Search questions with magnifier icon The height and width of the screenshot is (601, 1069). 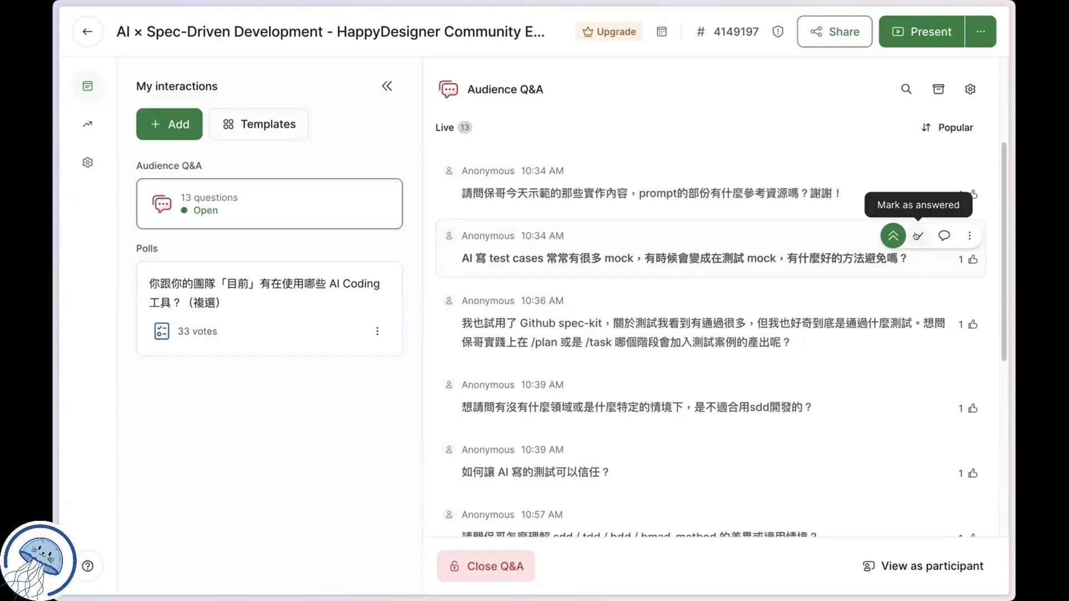click(906, 89)
